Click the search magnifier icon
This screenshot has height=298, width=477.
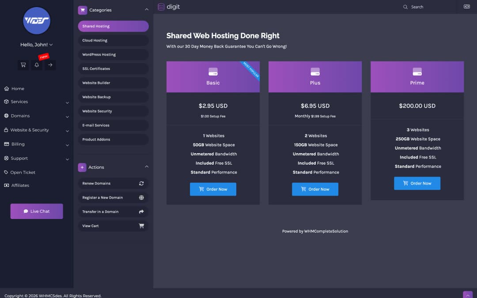click(405, 7)
